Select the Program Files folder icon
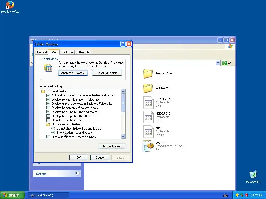266x199 pixels. tap(148, 74)
